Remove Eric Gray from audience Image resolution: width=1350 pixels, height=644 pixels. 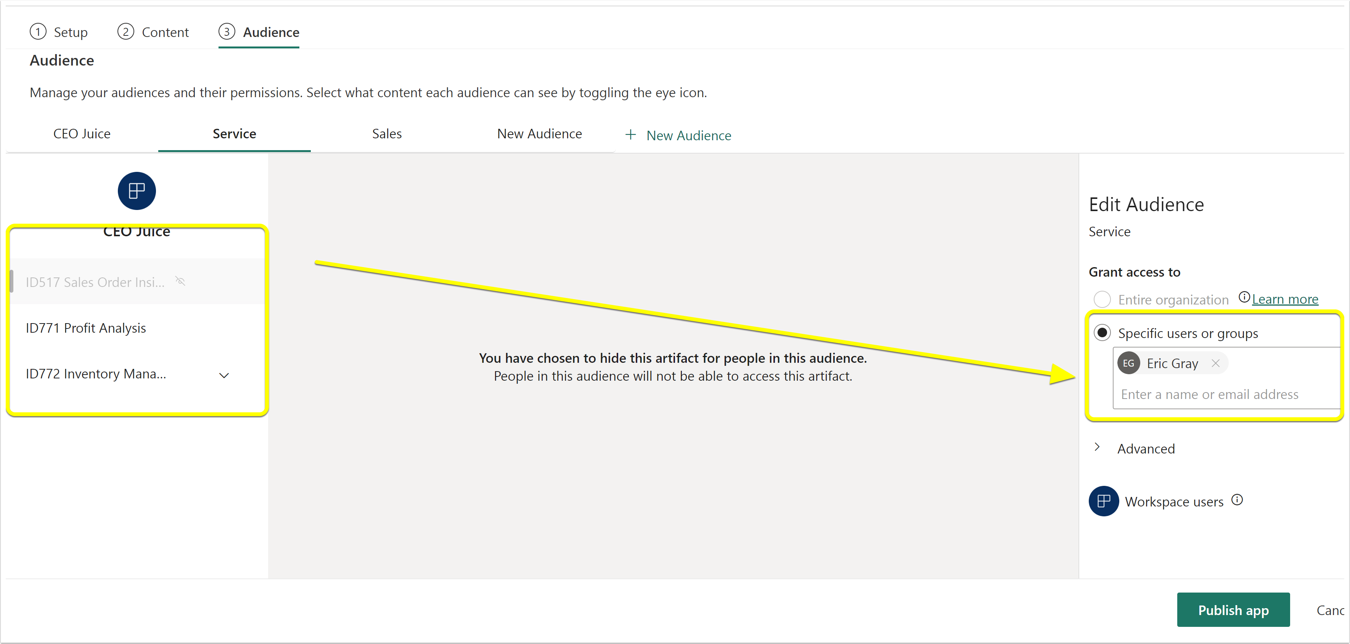pyautogui.click(x=1215, y=364)
